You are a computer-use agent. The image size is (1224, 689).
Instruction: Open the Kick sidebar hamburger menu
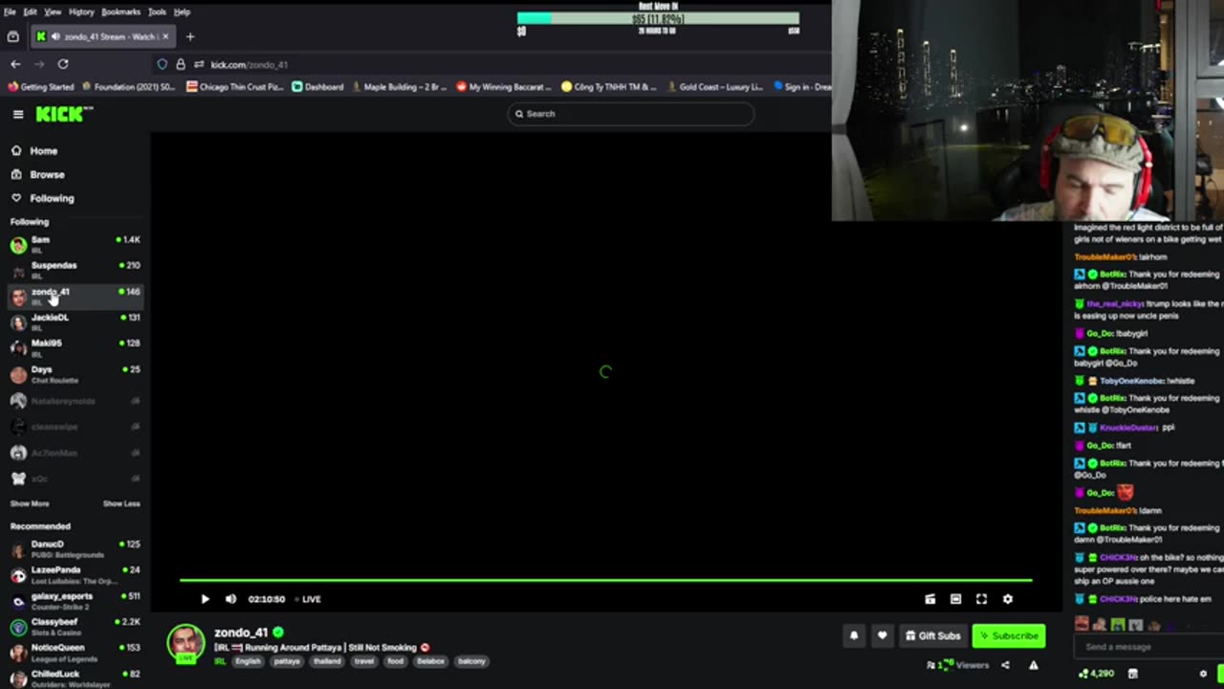18,114
